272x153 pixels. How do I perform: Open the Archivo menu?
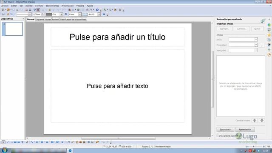coord(5,6)
